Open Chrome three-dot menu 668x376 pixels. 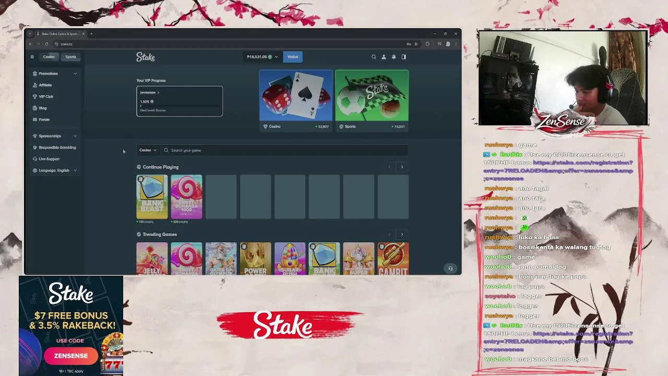coord(456,44)
